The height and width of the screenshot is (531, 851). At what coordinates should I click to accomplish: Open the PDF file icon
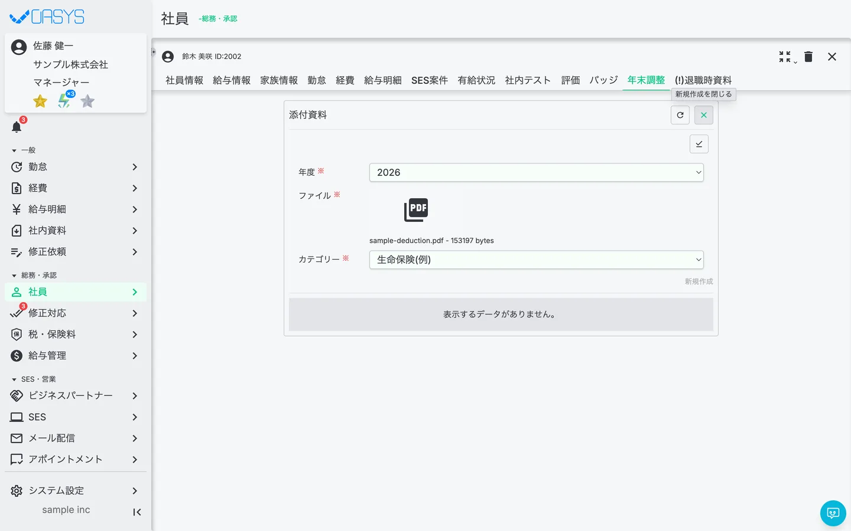point(416,209)
